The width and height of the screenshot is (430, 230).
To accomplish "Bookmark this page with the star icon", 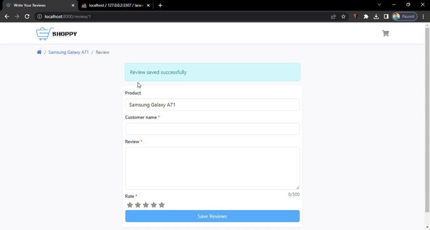I will [343, 16].
